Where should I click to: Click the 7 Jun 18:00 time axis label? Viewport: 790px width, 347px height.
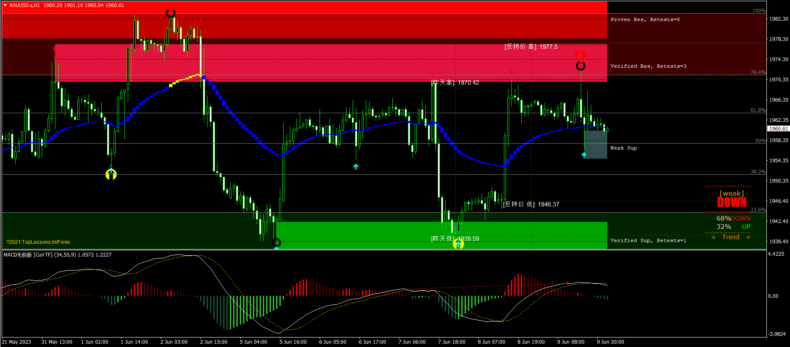click(x=452, y=342)
